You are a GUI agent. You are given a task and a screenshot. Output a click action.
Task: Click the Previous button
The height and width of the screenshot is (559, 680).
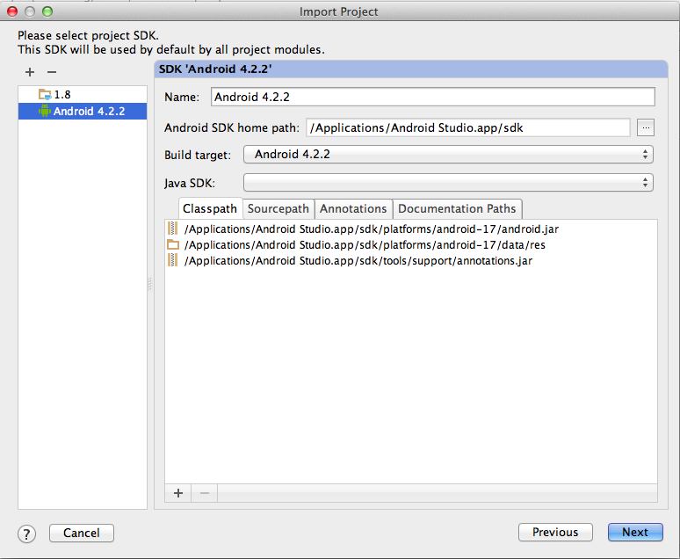tap(555, 532)
